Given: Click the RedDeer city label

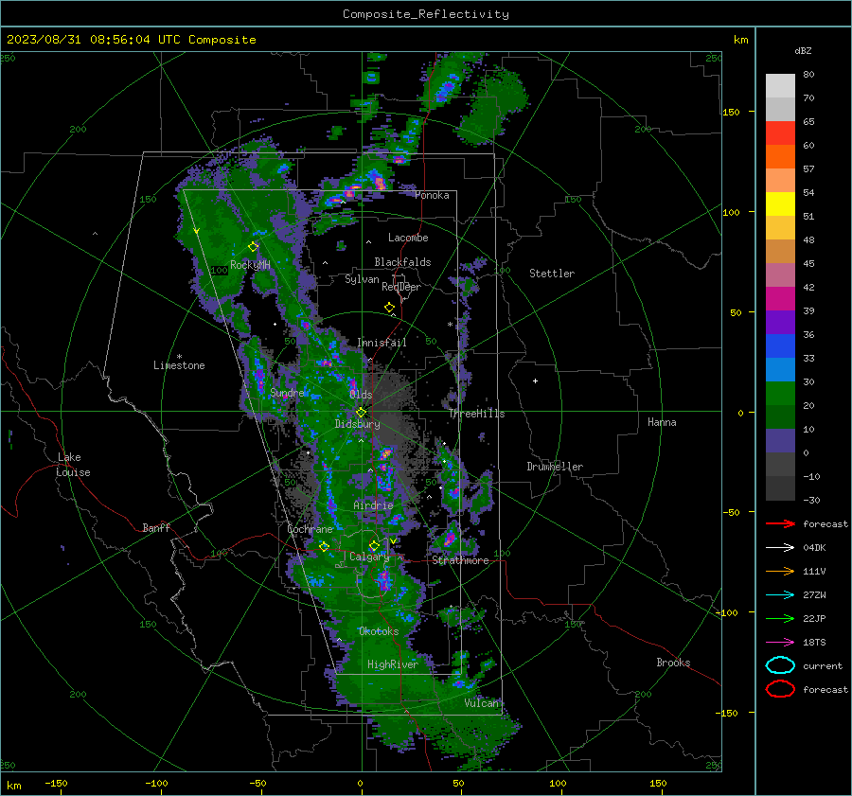Looking at the screenshot, I should (401, 287).
